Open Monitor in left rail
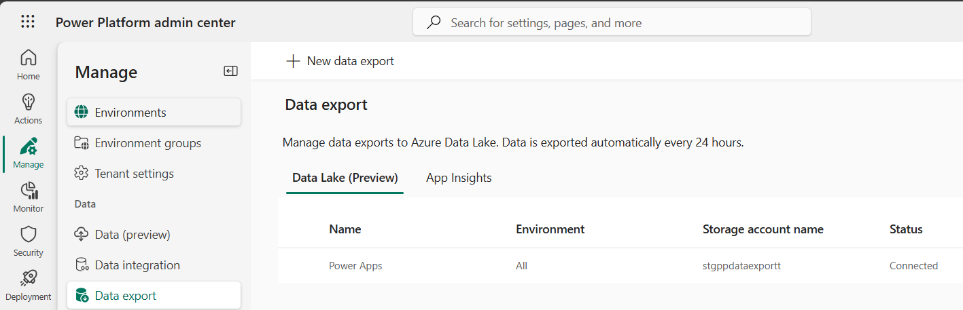963x310 pixels. point(28,197)
